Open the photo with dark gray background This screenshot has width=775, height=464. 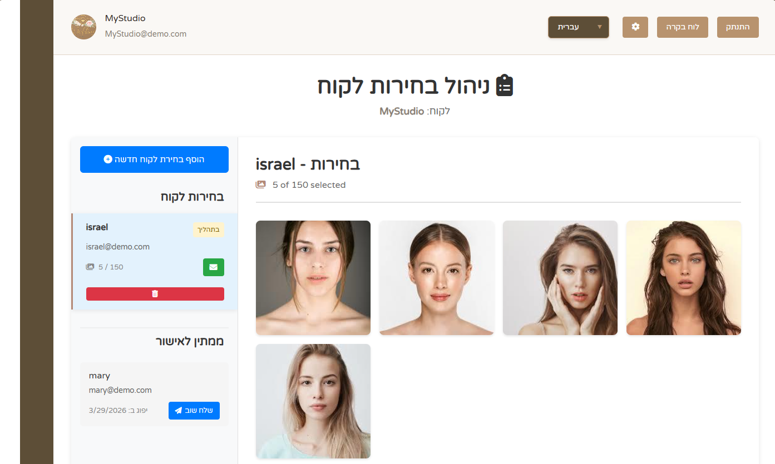point(313,278)
